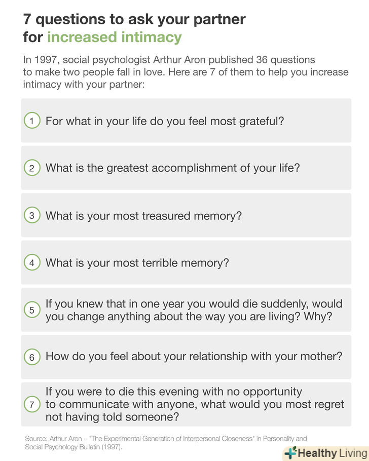The image size is (369, 461).
Task: Click the 'relationship with your mother' question
Action: (x=194, y=357)
